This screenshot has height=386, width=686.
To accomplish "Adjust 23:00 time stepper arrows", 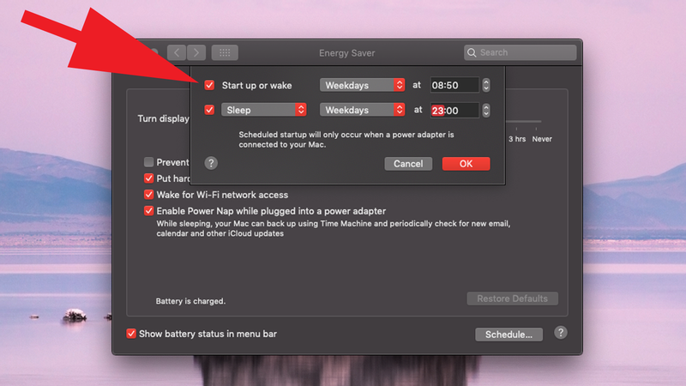I will coord(486,110).
